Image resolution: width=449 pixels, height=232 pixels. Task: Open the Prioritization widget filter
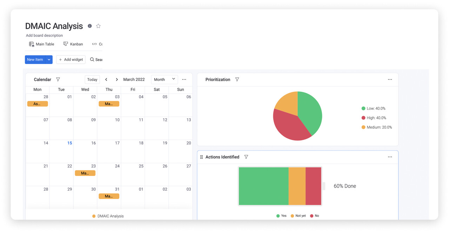pyautogui.click(x=237, y=79)
